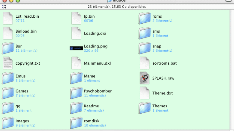This screenshot has height=131, width=234.
Task: Open the Themes folder icon
Action: [x=145, y=108]
